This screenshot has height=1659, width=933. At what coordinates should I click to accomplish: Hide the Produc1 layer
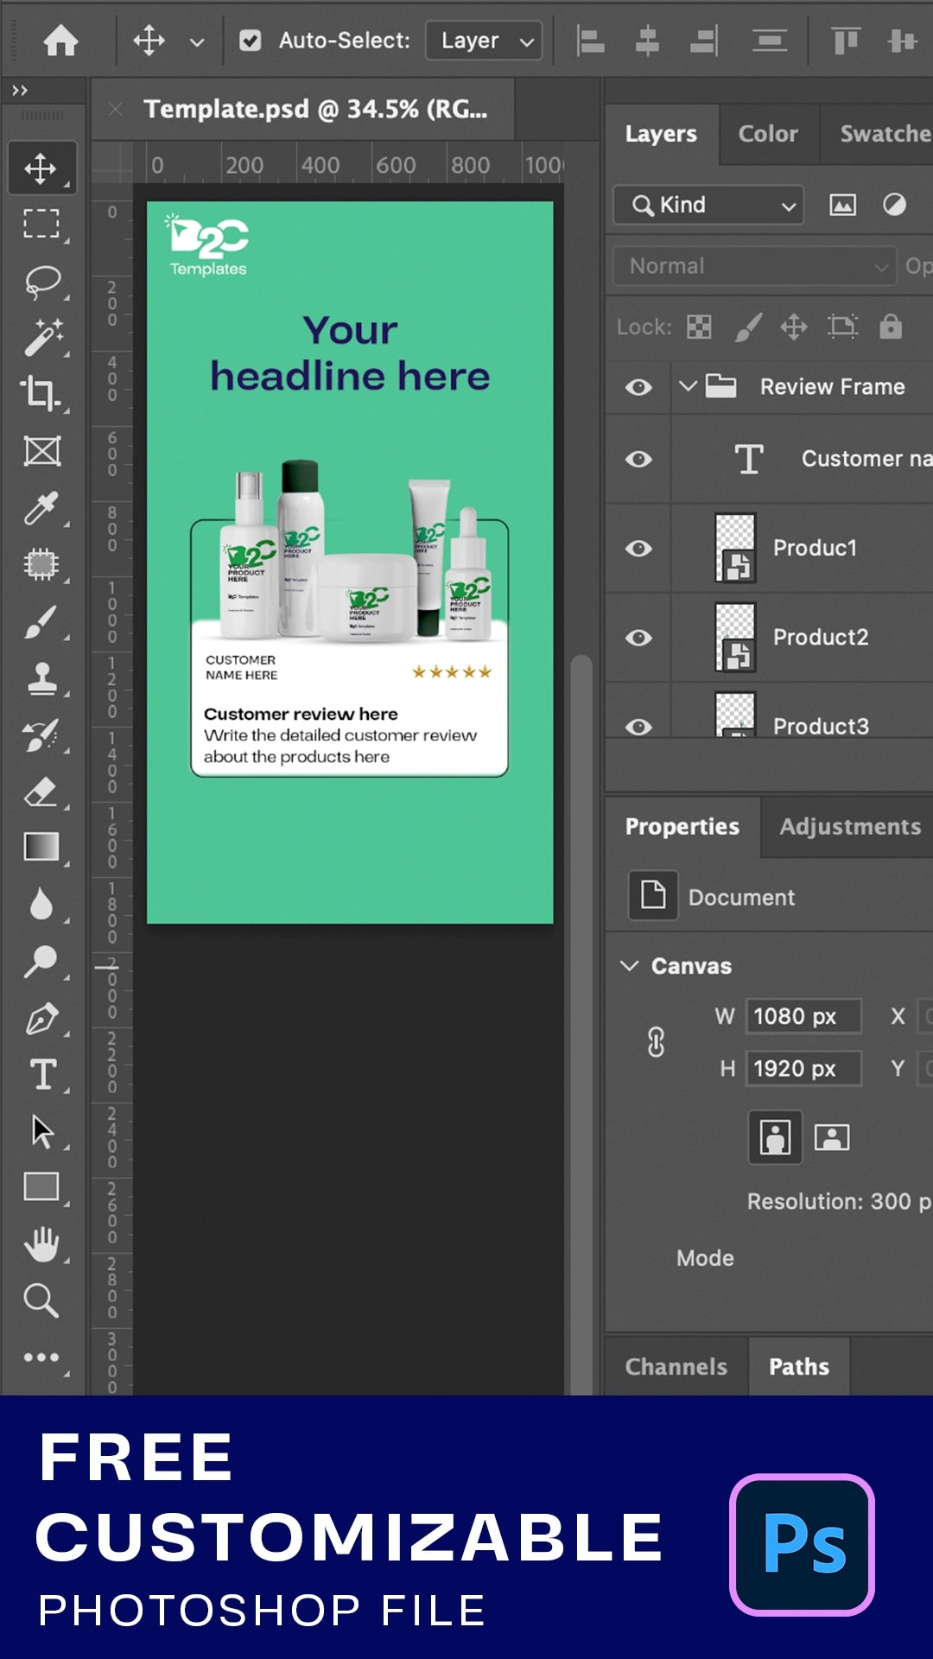coord(638,549)
